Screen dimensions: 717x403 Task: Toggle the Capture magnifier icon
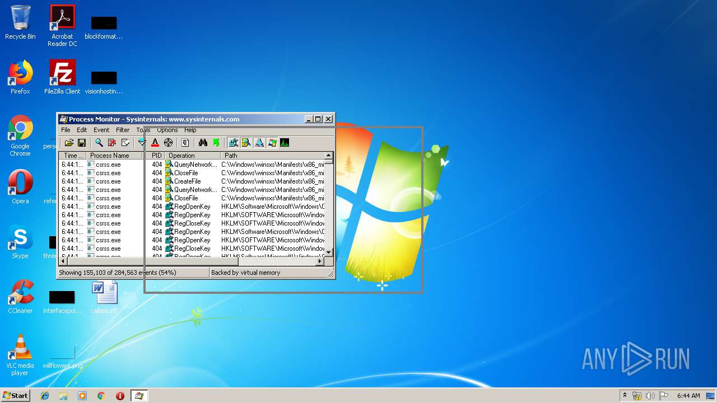[x=99, y=143]
